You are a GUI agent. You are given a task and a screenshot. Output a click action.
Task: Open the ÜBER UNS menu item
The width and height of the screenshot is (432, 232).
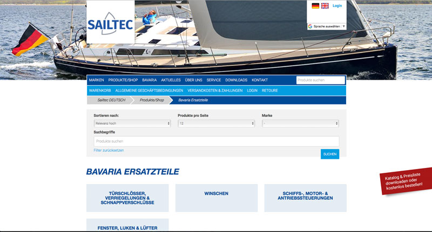click(194, 80)
